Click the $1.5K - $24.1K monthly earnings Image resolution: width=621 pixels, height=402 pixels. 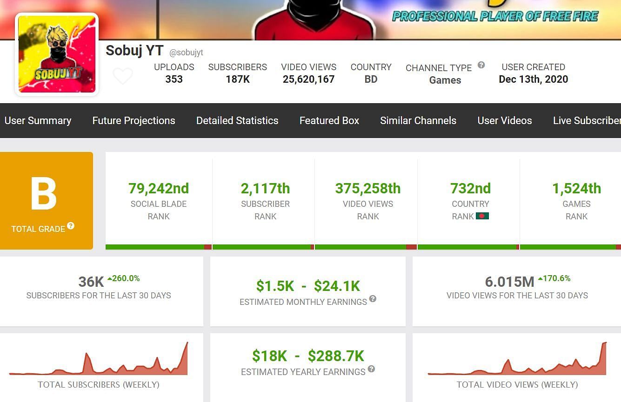(308, 286)
